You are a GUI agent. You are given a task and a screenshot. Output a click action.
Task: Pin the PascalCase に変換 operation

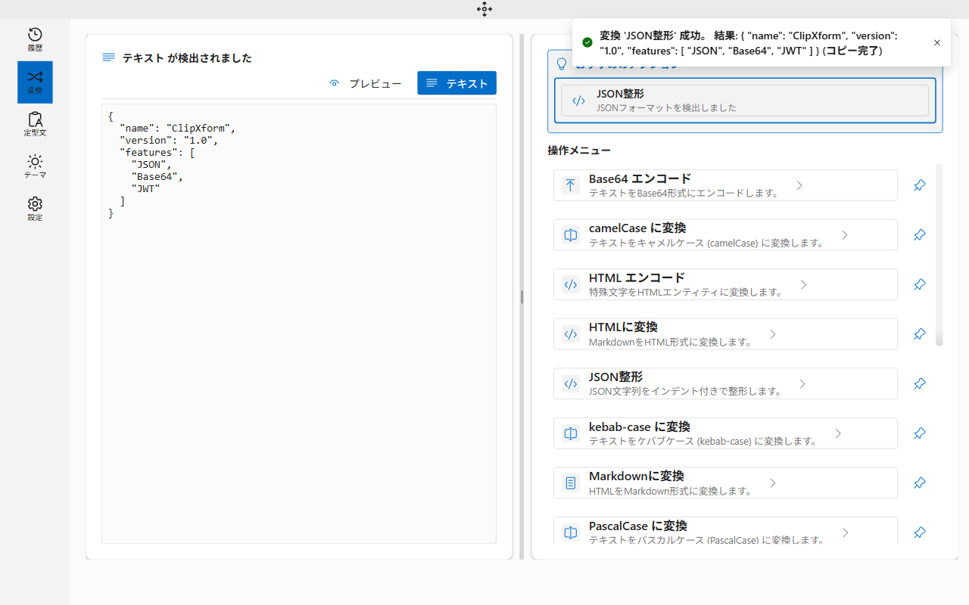coord(919,532)
